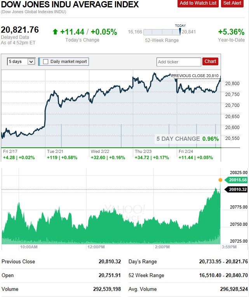Click the green up arrow beside today's change
The height and width of the screenshot is (297, 249).
pos(55,31)
